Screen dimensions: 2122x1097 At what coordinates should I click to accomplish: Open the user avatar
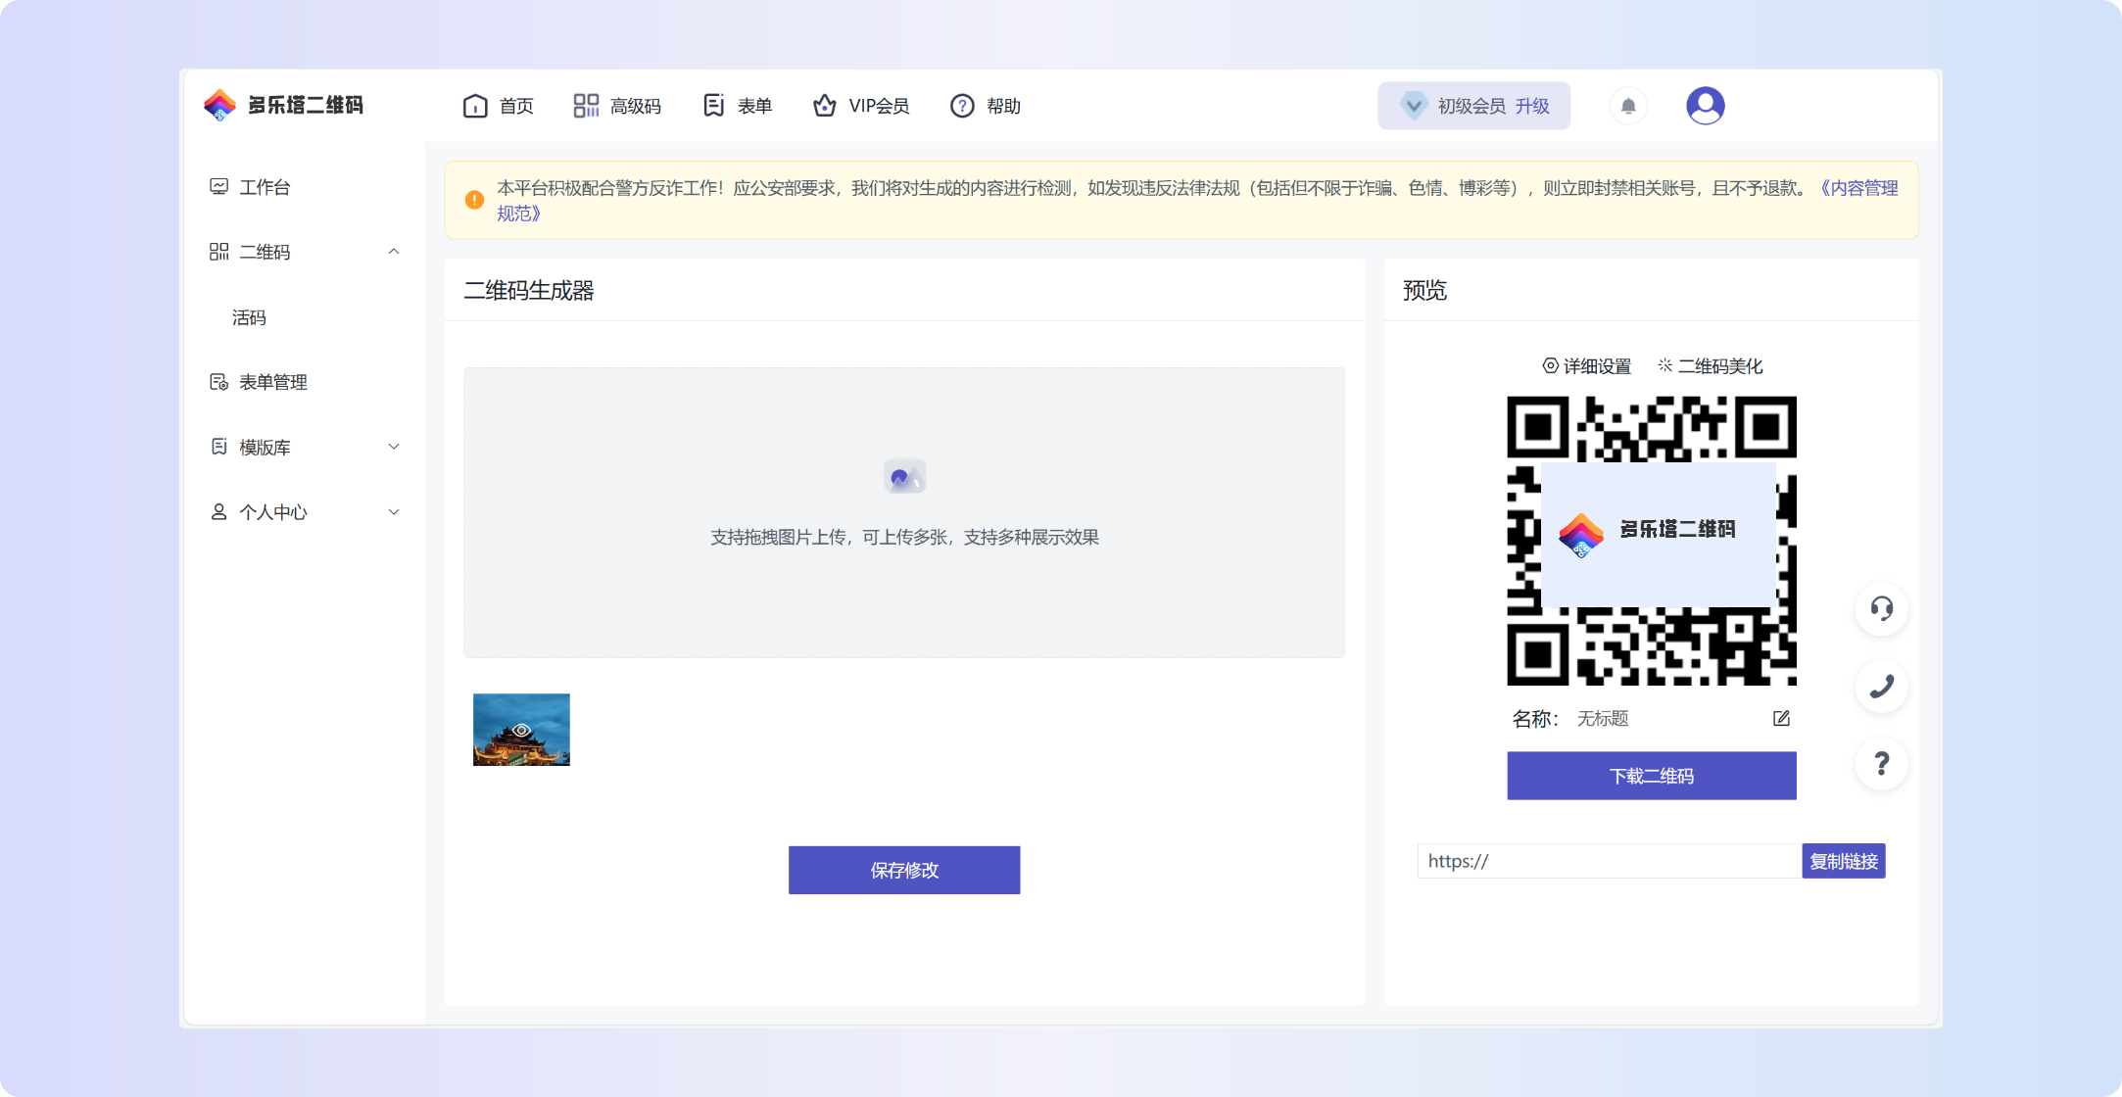[x=1705, y=104]
